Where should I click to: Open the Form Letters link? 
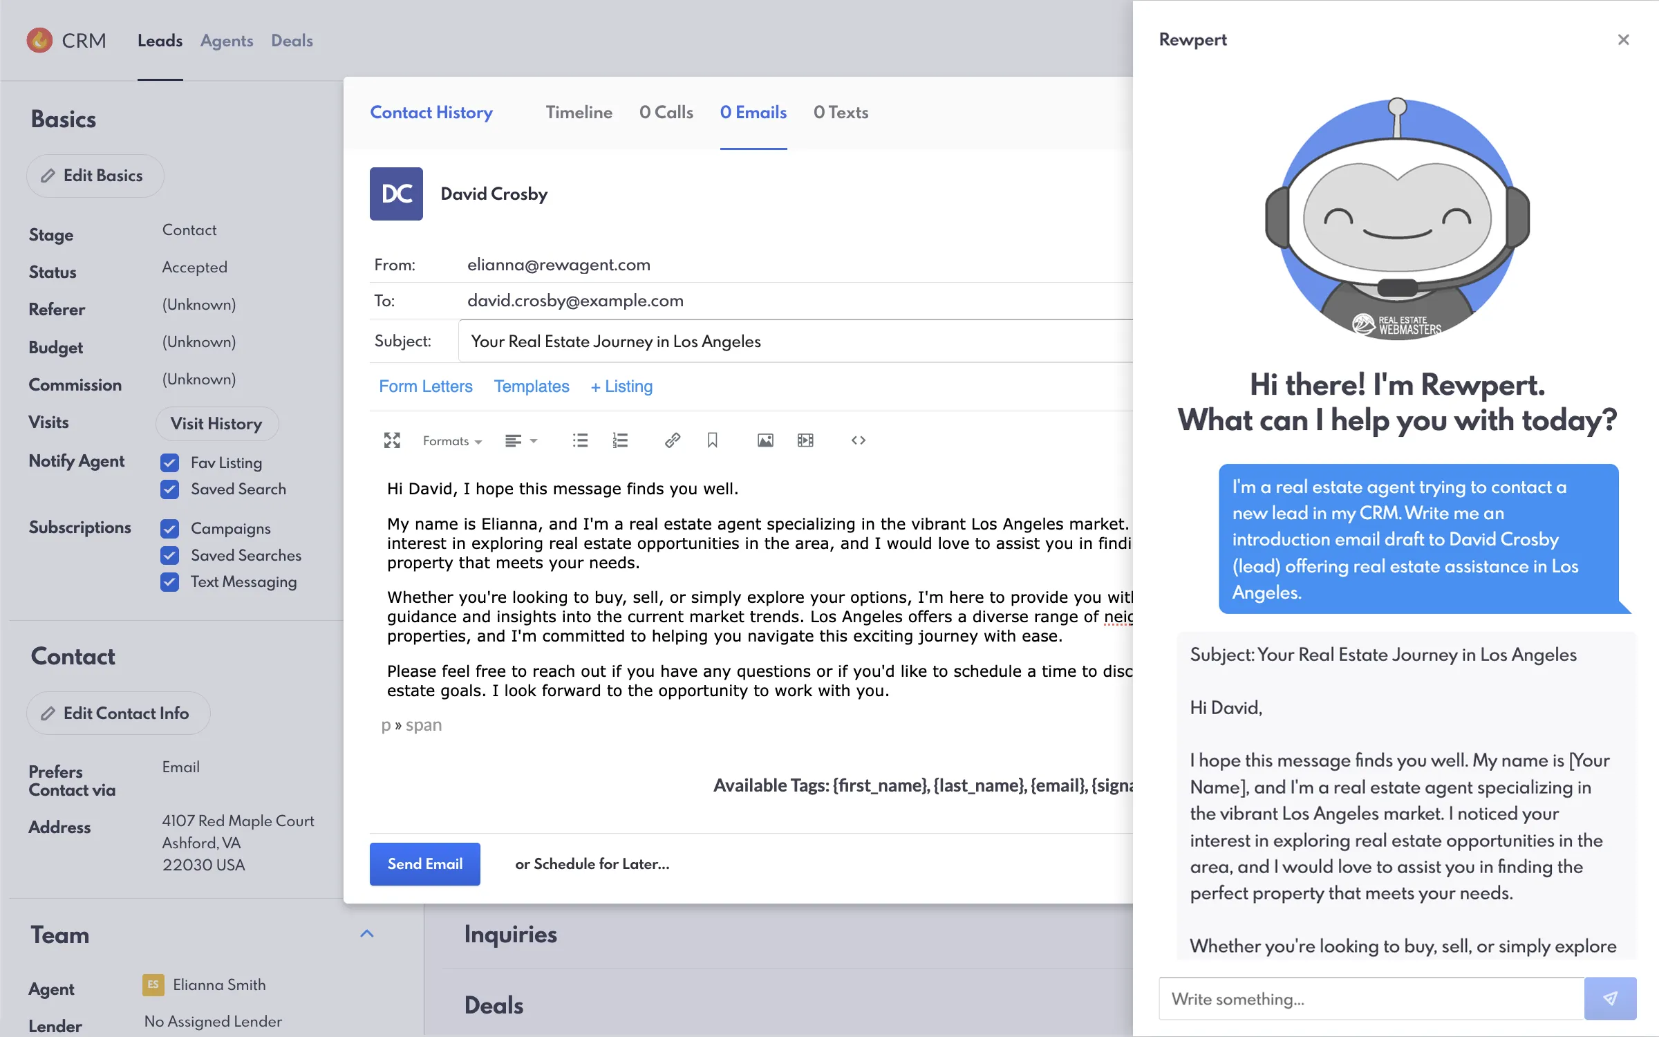click(x=426, y=386)
